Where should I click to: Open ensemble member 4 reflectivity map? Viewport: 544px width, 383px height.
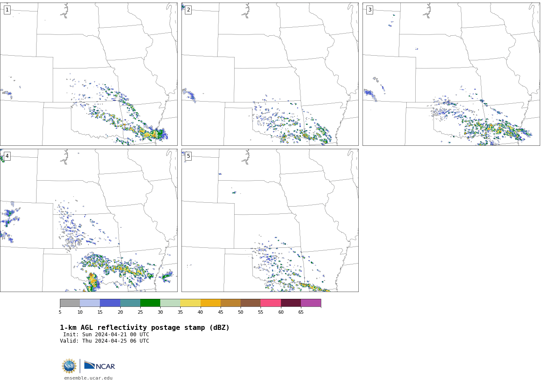click(89, 220)
